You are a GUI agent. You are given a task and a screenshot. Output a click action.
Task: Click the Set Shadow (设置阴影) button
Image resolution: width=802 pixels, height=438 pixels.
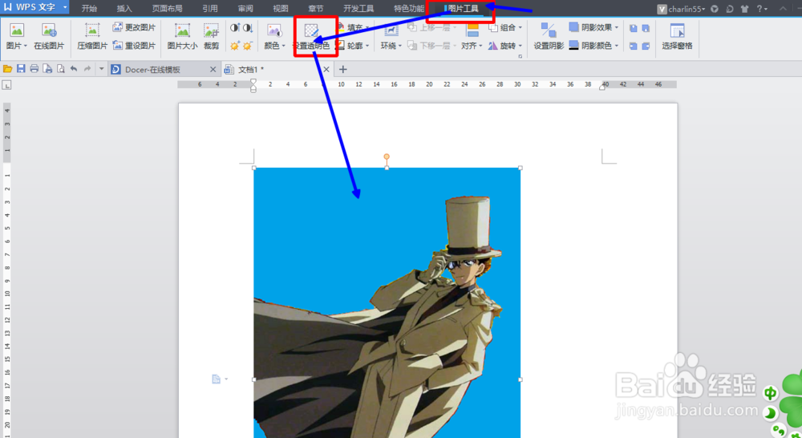pos(549,37)
